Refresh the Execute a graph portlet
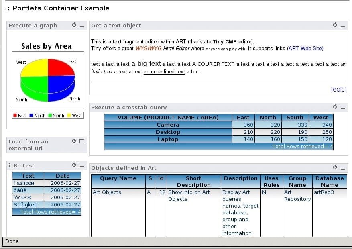The image size is (352, 249). coord(74,25)
